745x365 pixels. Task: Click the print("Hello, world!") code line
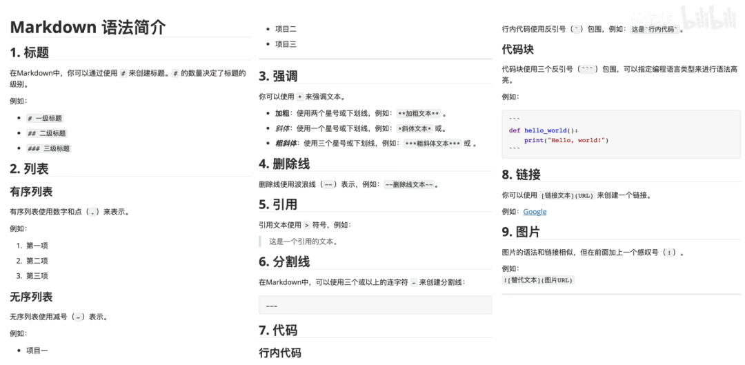coord(566,140)
